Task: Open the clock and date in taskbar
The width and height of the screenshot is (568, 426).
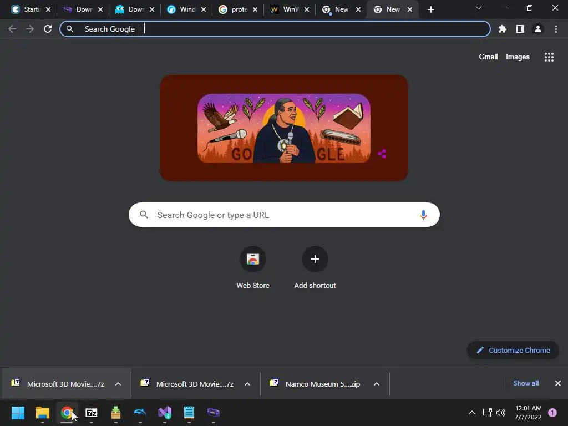Action: click(x=528, y=413)
